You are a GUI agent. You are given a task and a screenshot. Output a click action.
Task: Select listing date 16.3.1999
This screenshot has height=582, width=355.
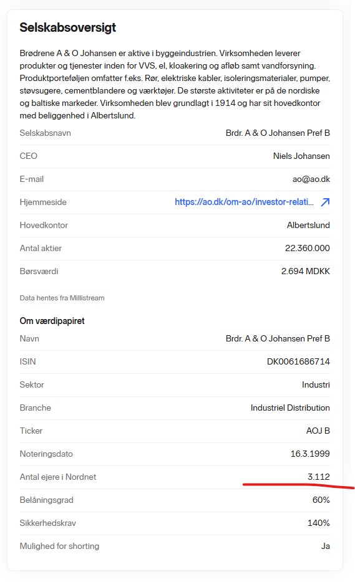point(310,454)
